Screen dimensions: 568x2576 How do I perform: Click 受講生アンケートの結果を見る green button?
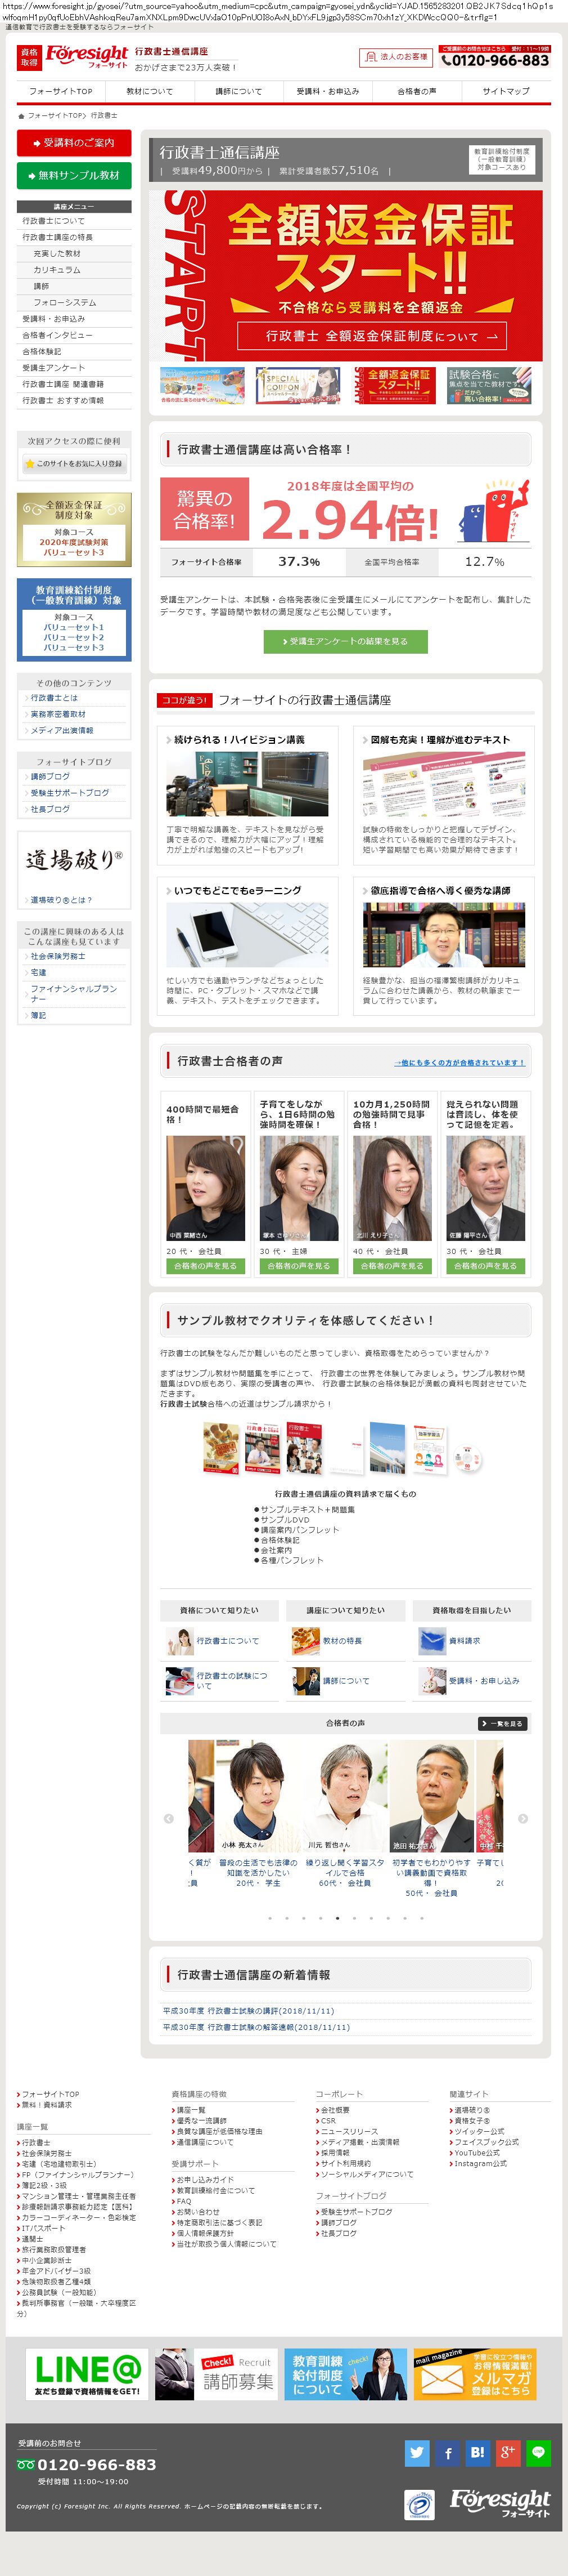coord(345,641)
